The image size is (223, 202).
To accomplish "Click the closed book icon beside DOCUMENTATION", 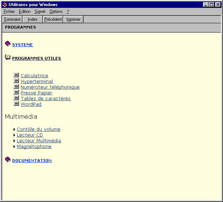I will point(8,159).
